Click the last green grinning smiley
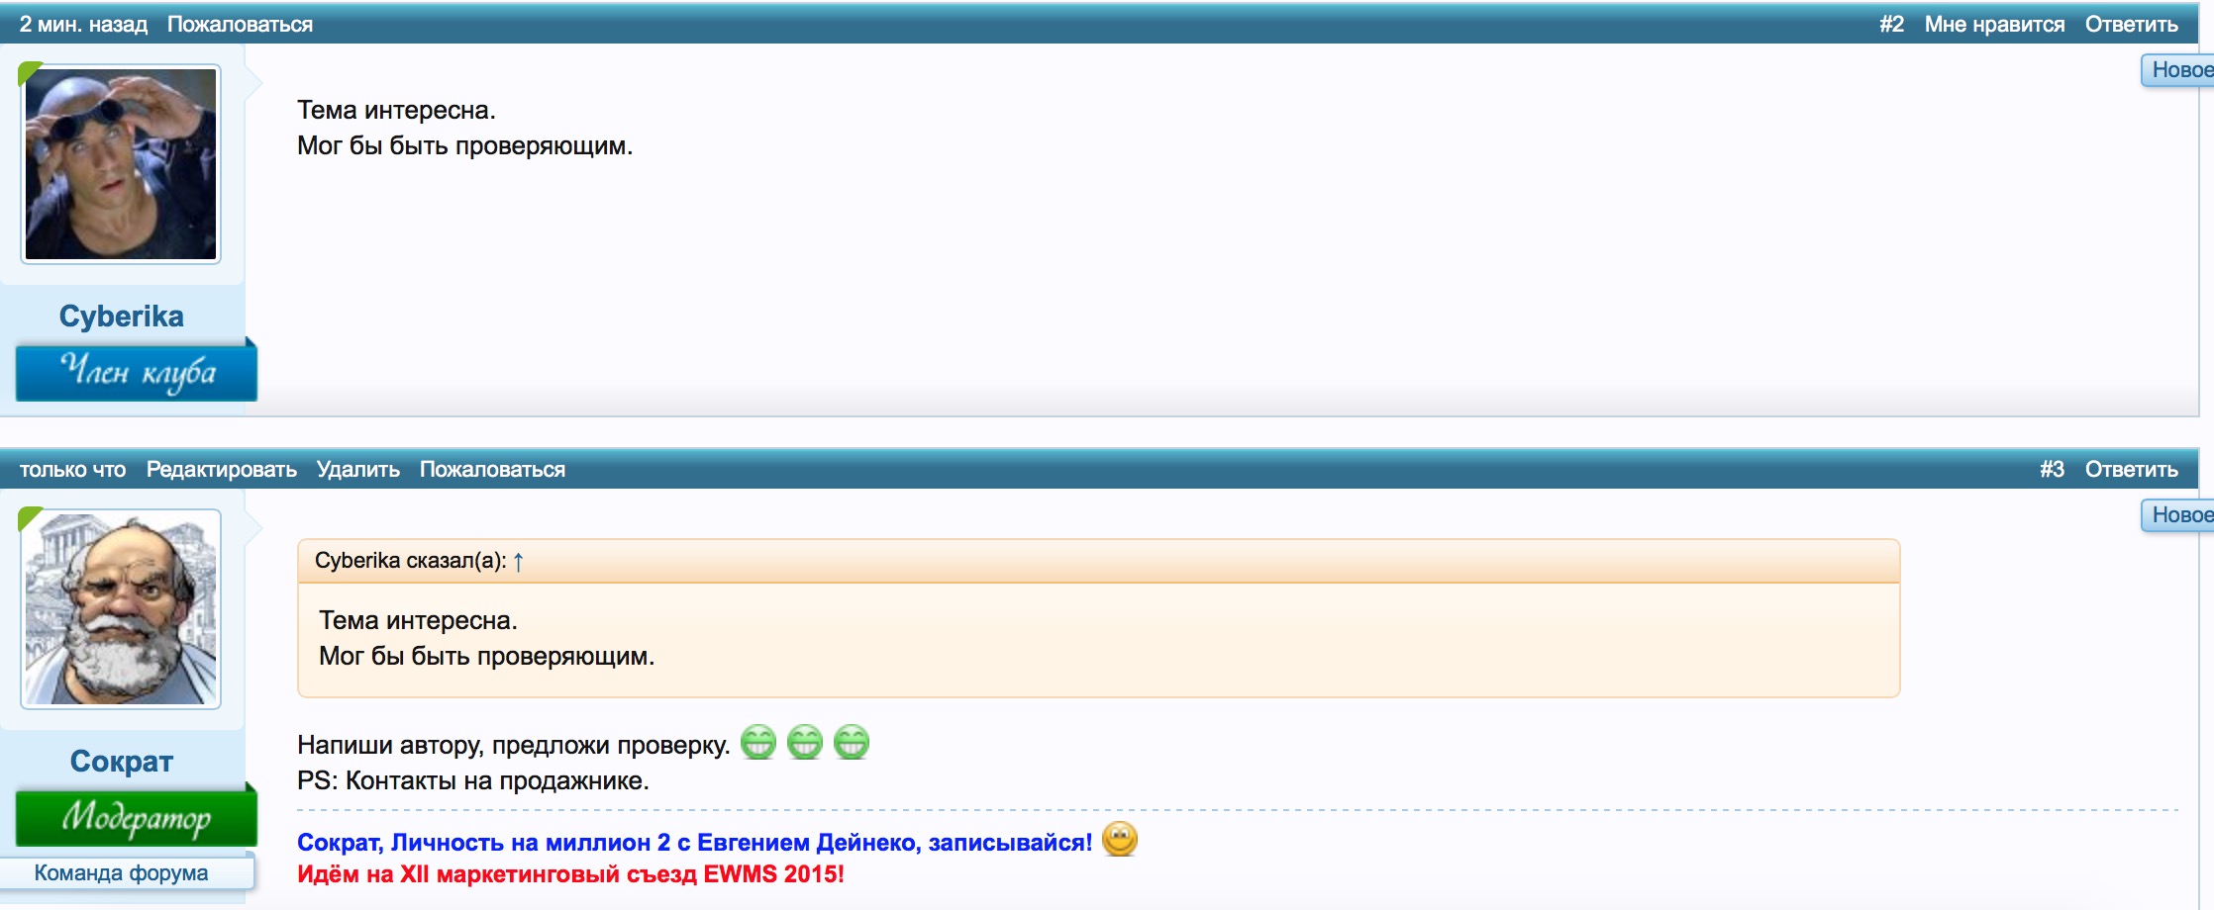2214x910 pixels. (852, 742)
